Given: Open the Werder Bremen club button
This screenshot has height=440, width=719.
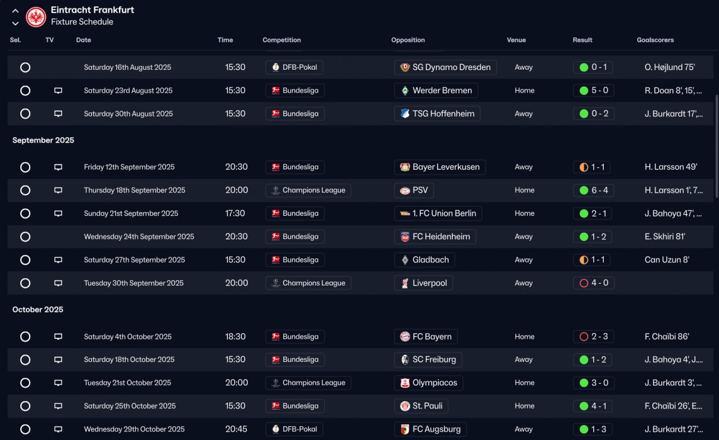Looking at the screenshot, I should 436,90.
